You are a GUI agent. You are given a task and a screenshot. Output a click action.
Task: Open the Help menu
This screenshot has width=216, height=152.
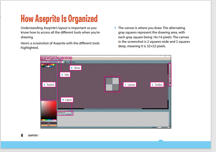pyautogui.click(x=70, y=58)
